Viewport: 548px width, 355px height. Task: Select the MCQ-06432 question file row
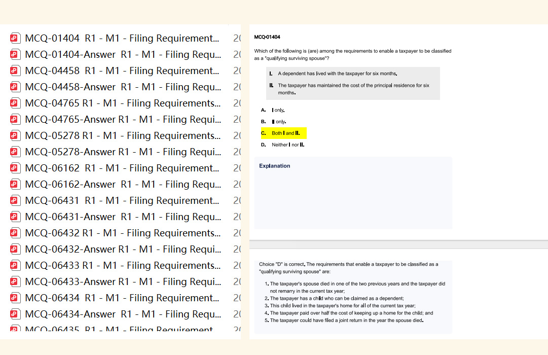click(123, 233)
